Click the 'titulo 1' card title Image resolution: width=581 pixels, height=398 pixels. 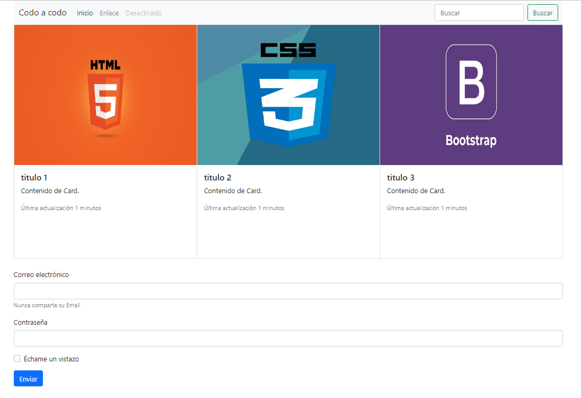coord(34,178)
